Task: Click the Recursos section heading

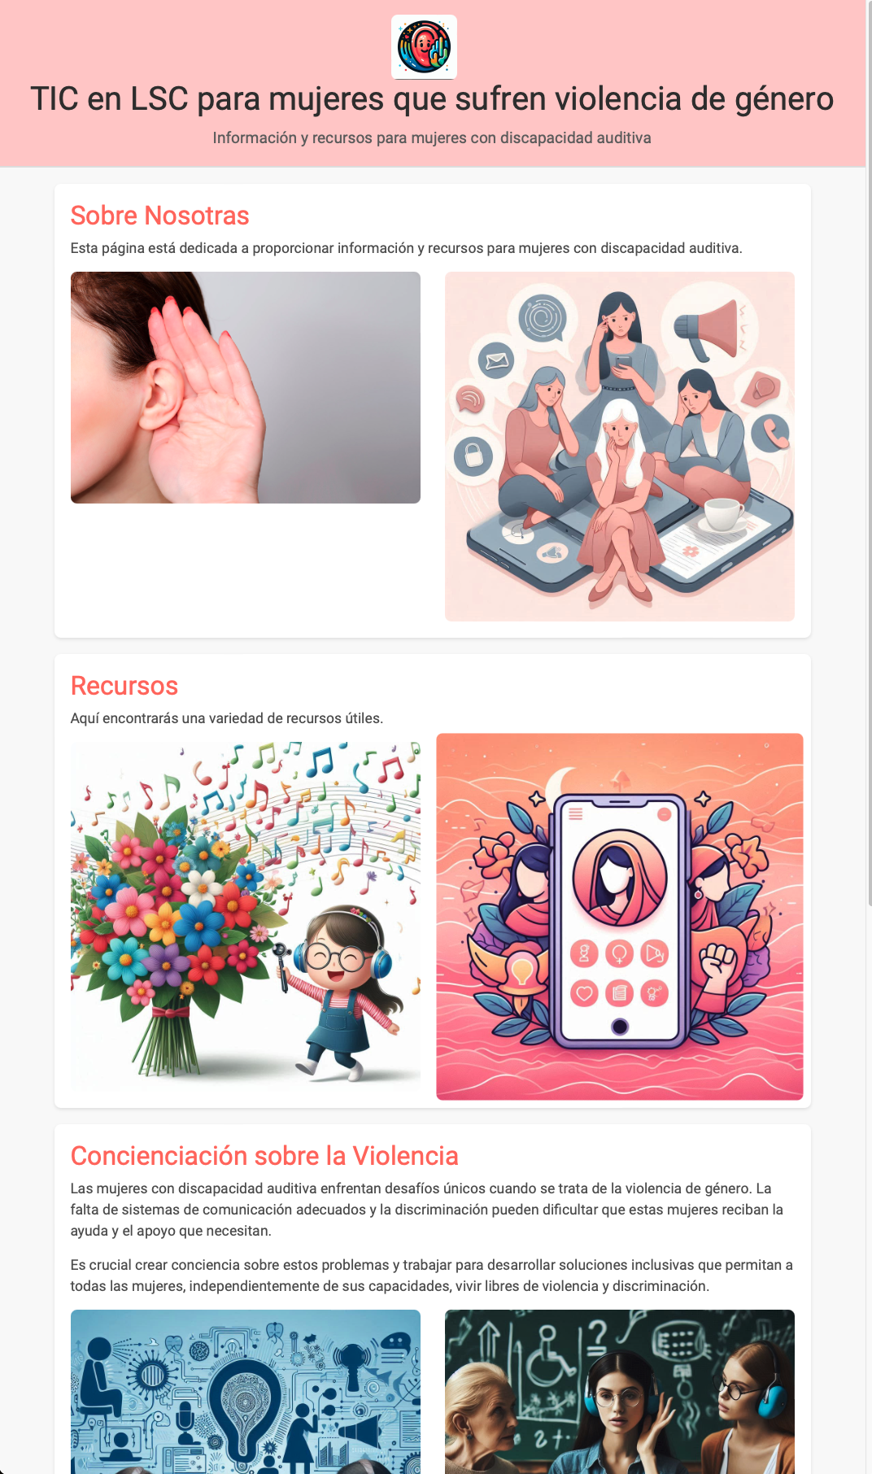Action: [124, 686]
